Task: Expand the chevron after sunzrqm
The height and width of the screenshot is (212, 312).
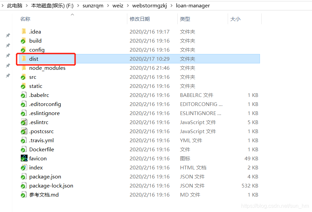Action: tap(108, 6)
